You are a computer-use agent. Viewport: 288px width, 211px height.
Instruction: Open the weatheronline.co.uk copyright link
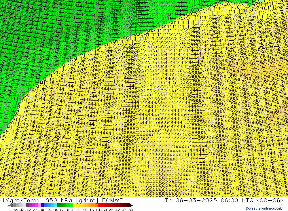tap(264, 208)
